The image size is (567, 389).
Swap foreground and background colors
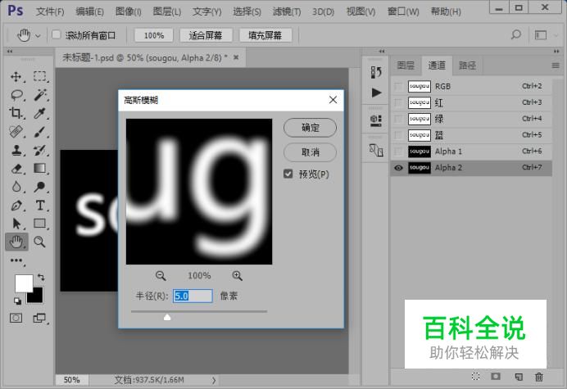41,278
